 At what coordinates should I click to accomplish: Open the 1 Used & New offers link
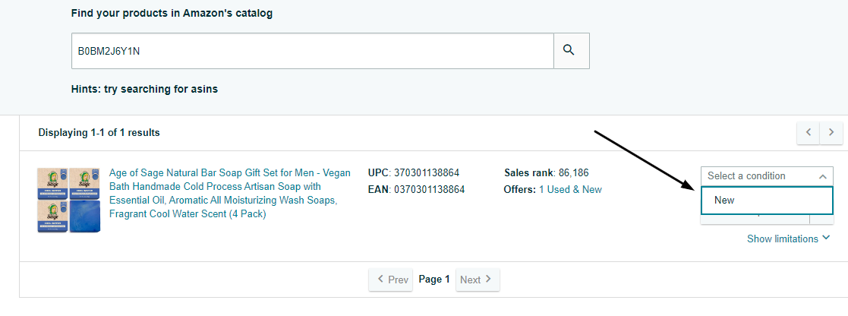click(x=570, y=189)
